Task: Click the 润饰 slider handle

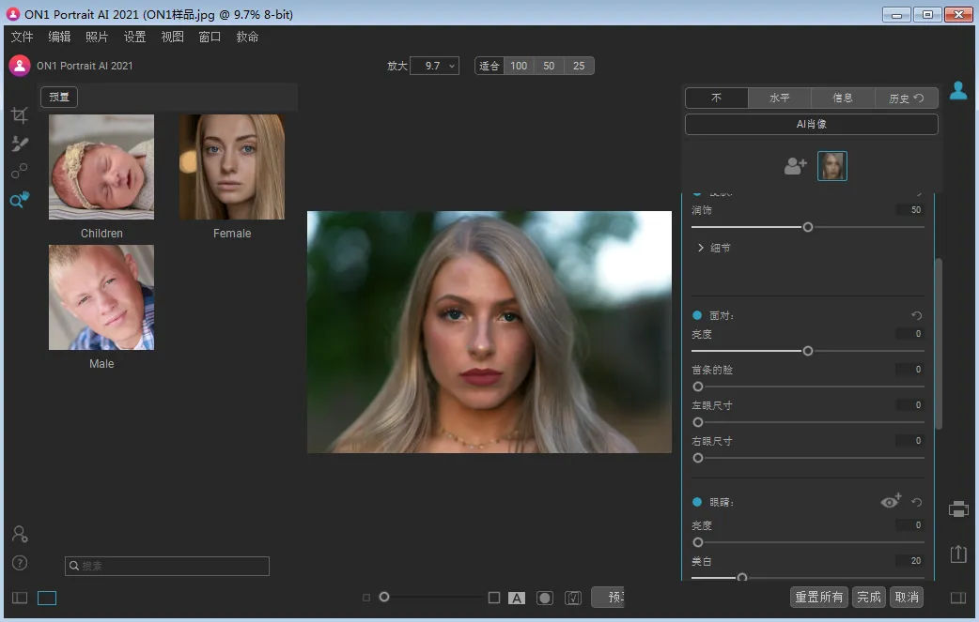Action: click(x=806, y=226)
